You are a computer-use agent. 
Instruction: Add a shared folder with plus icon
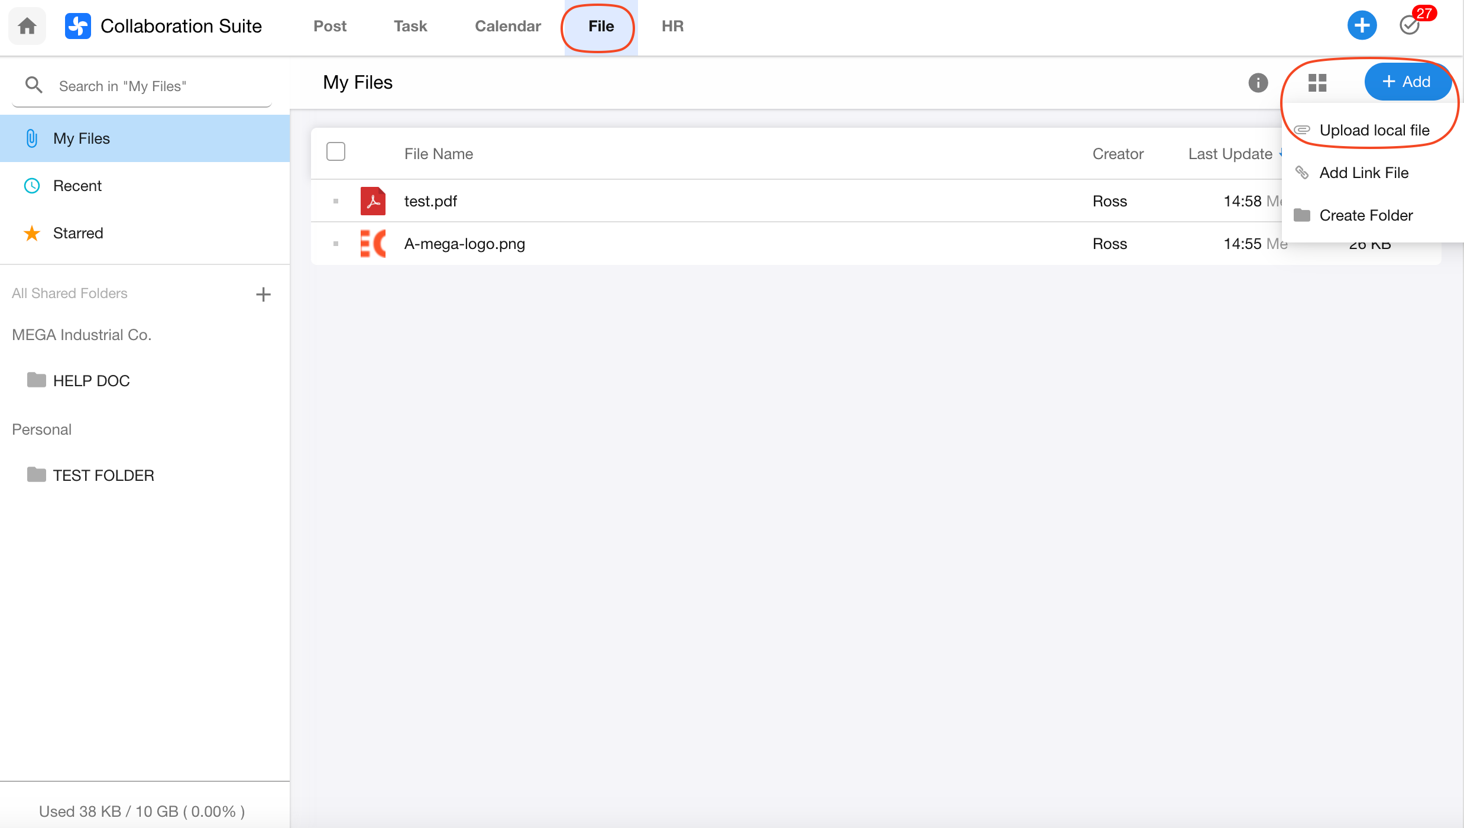pos(263,294)
